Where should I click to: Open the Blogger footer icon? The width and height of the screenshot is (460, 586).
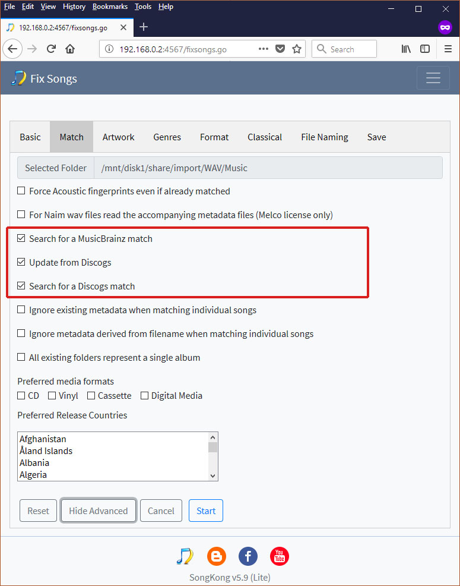click(217, 556)
